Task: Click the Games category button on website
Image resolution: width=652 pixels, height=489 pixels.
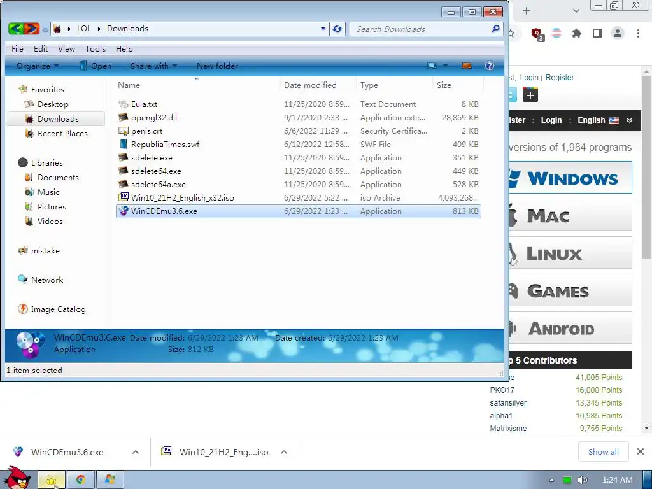Action: tap(570, 290)
